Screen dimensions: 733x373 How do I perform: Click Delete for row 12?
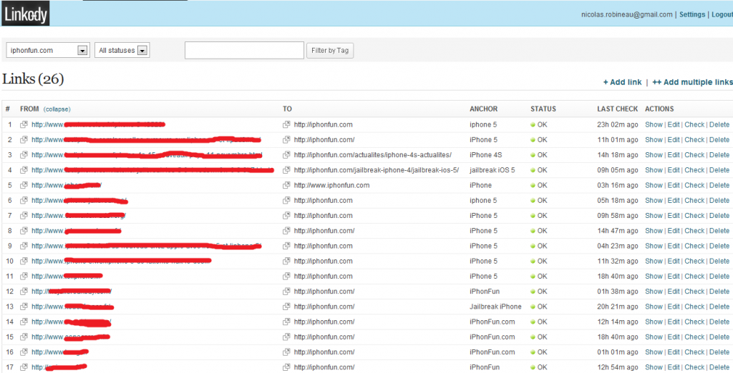click(719, 292)
